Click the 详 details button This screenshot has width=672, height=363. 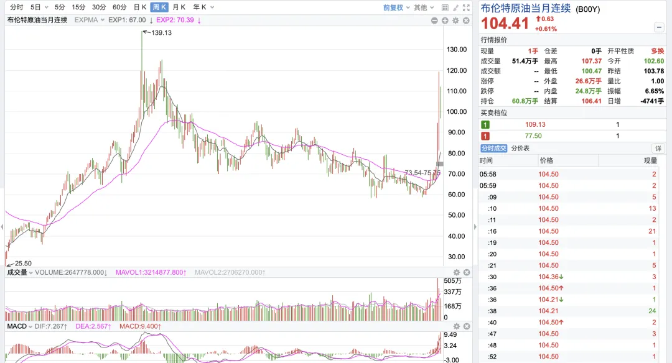click(658, 148)
